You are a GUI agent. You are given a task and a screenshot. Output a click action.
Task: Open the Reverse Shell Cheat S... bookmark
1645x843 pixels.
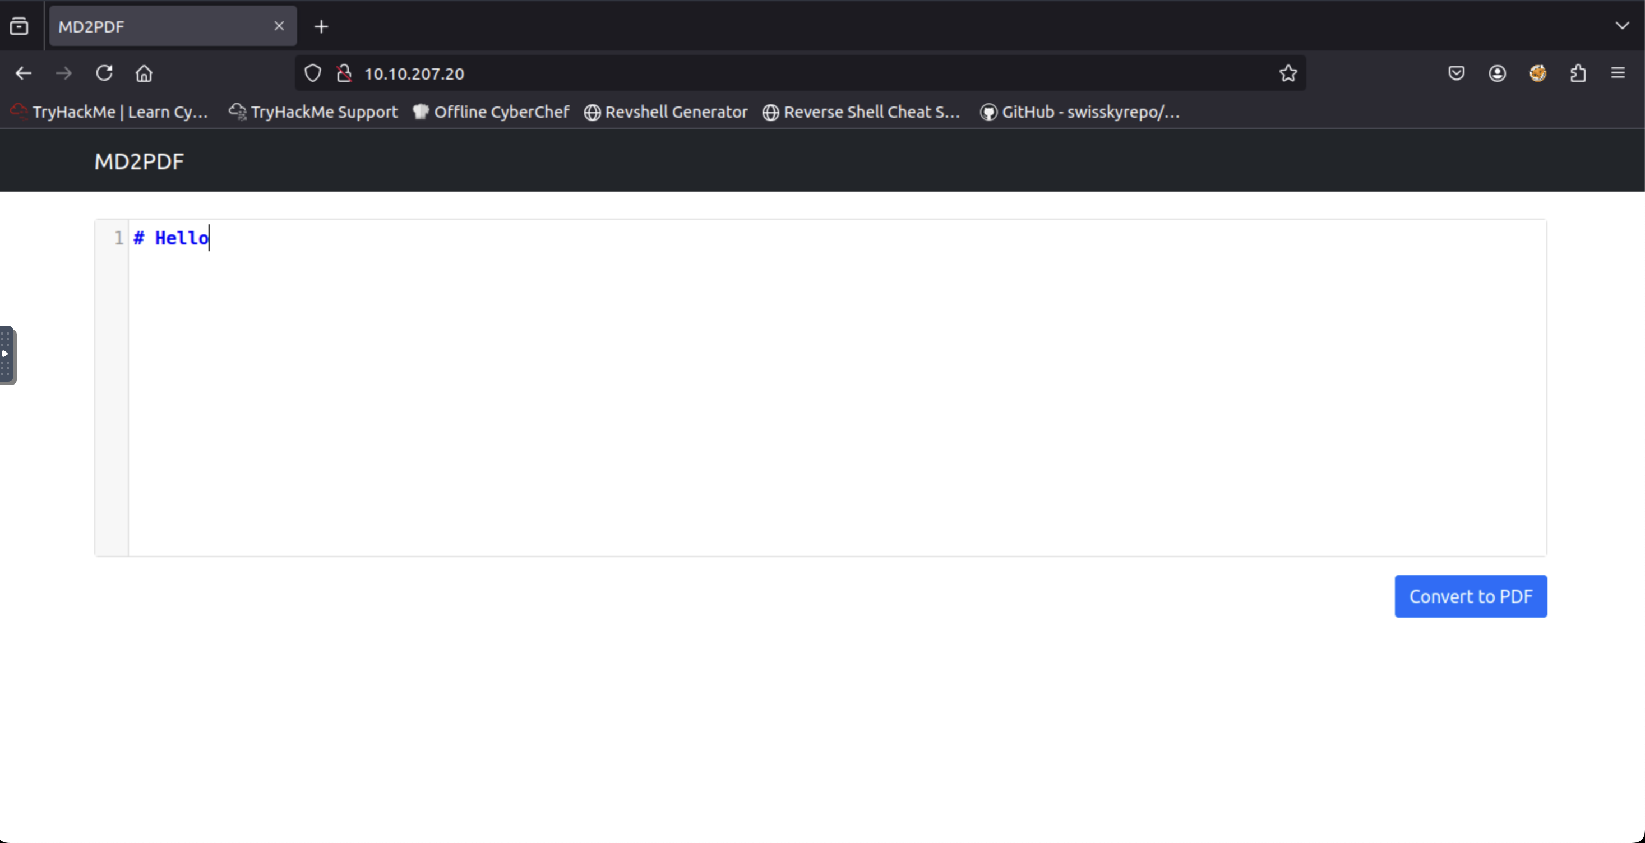861,112
